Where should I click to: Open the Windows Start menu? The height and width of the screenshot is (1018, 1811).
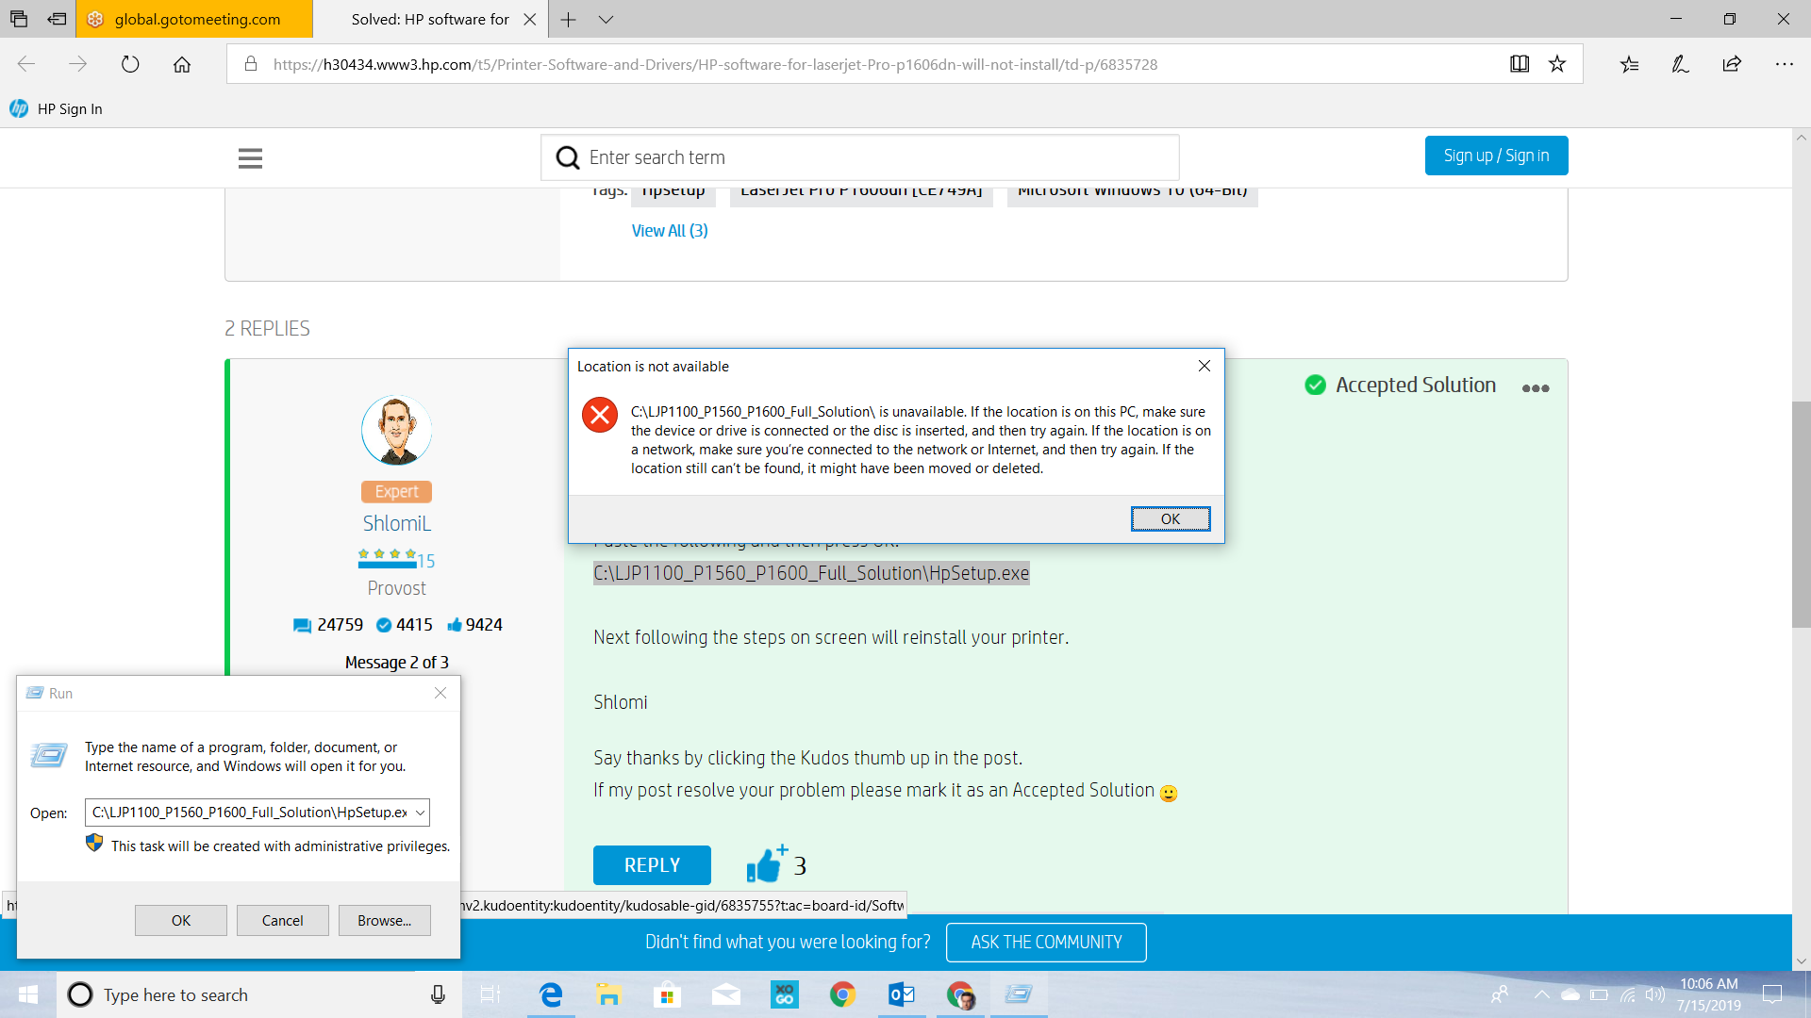click(28, 994)
